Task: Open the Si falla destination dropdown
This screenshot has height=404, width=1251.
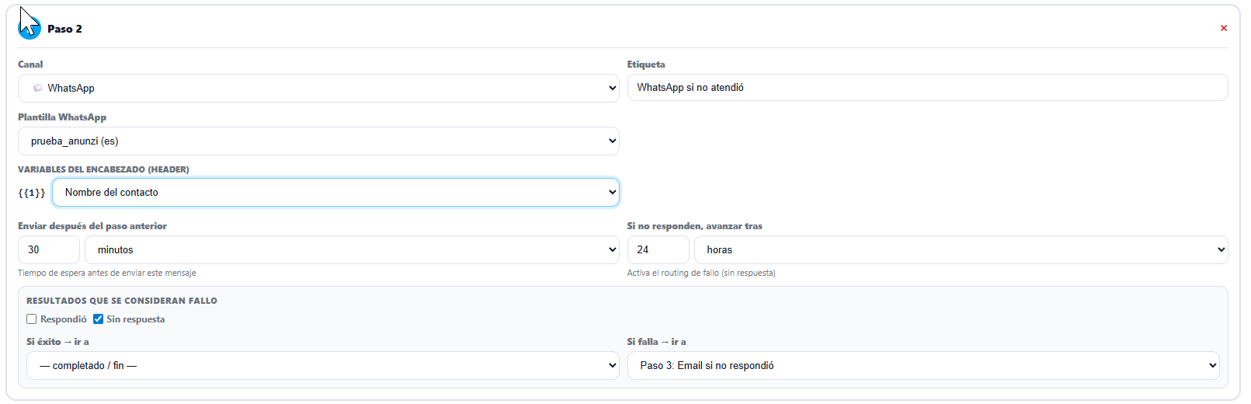Action: click(x=923, y=365)
